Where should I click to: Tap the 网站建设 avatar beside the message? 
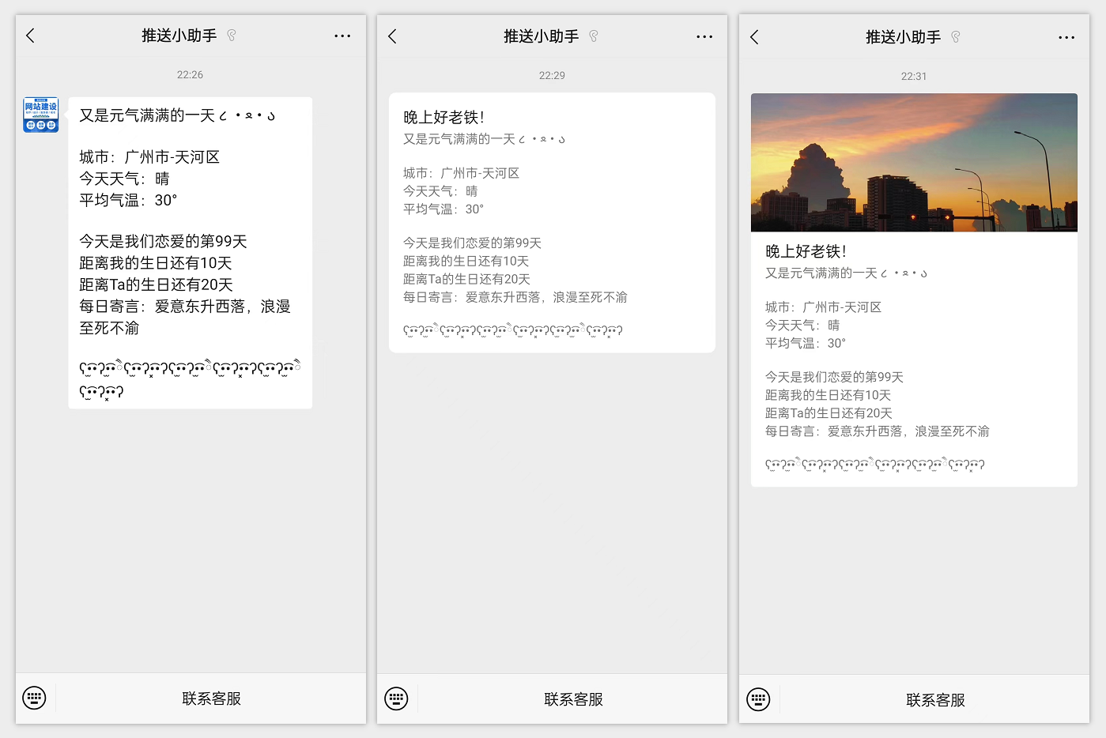[40, 114]
